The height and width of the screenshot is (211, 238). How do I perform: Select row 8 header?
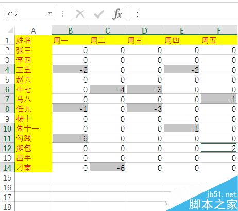tap(7, 109)
